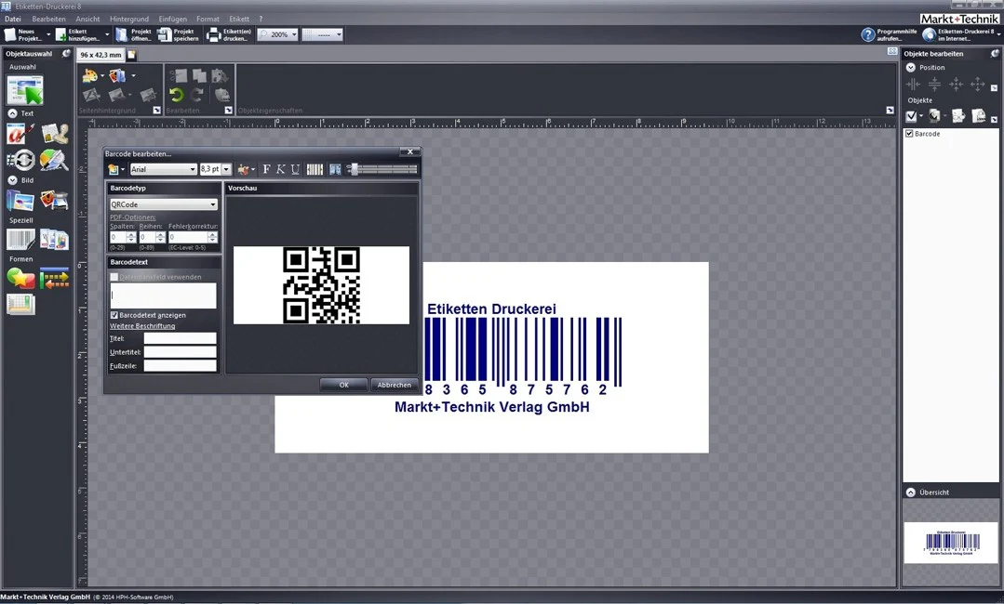Screen dimensions: 1004x604
Task: Toggle Barcodetext anzeigen checkbox
Action: (x=114, y=315)
